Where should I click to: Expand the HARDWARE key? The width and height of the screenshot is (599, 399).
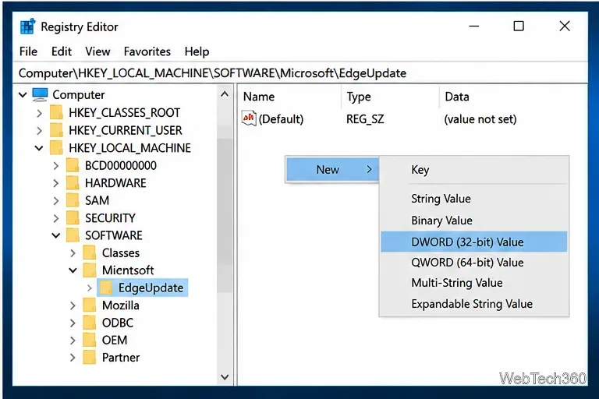click(56, 183)
